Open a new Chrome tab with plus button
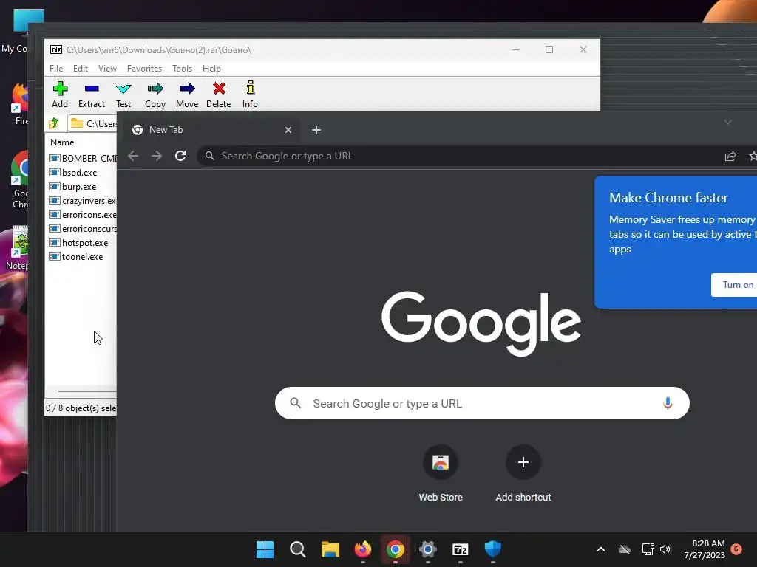757x567 pixels. (x=316, y=130)
